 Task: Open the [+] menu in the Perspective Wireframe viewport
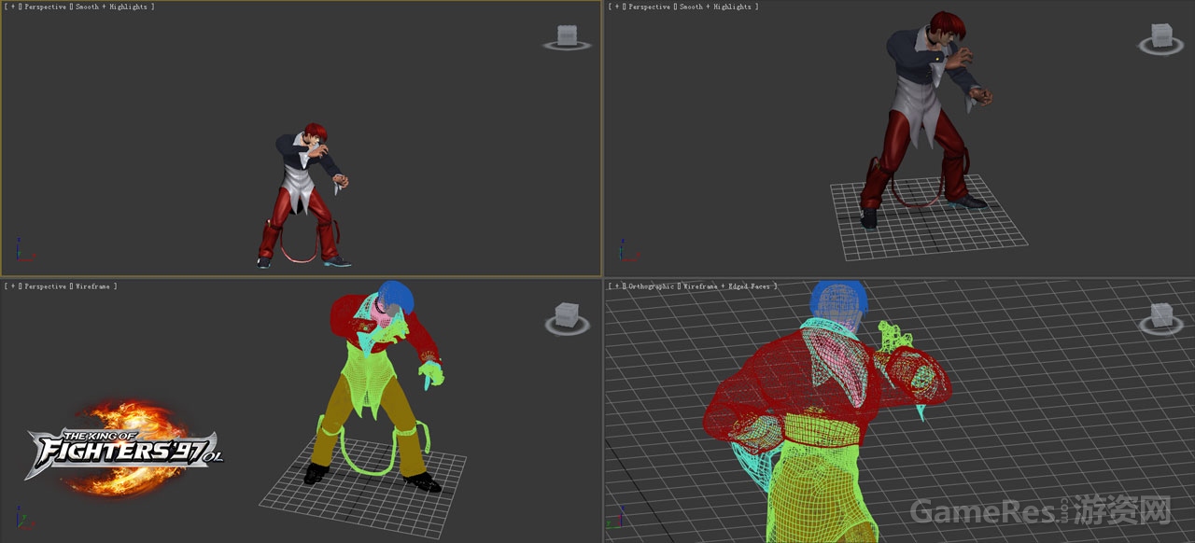(x=13, y=285)
